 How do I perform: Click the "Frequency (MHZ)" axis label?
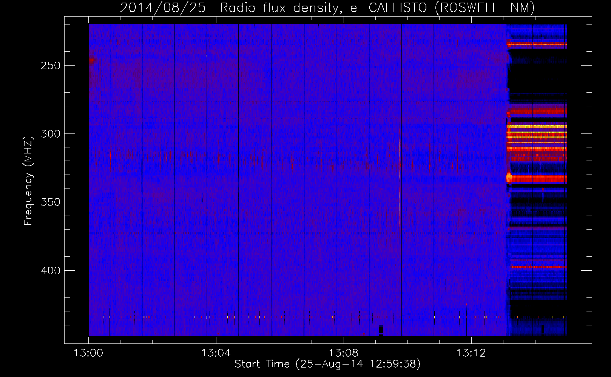(28, 181)
